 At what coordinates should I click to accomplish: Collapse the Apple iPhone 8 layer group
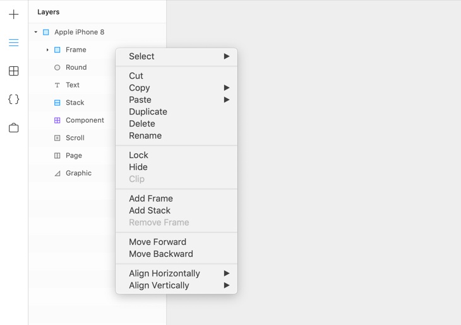[36, 32]
